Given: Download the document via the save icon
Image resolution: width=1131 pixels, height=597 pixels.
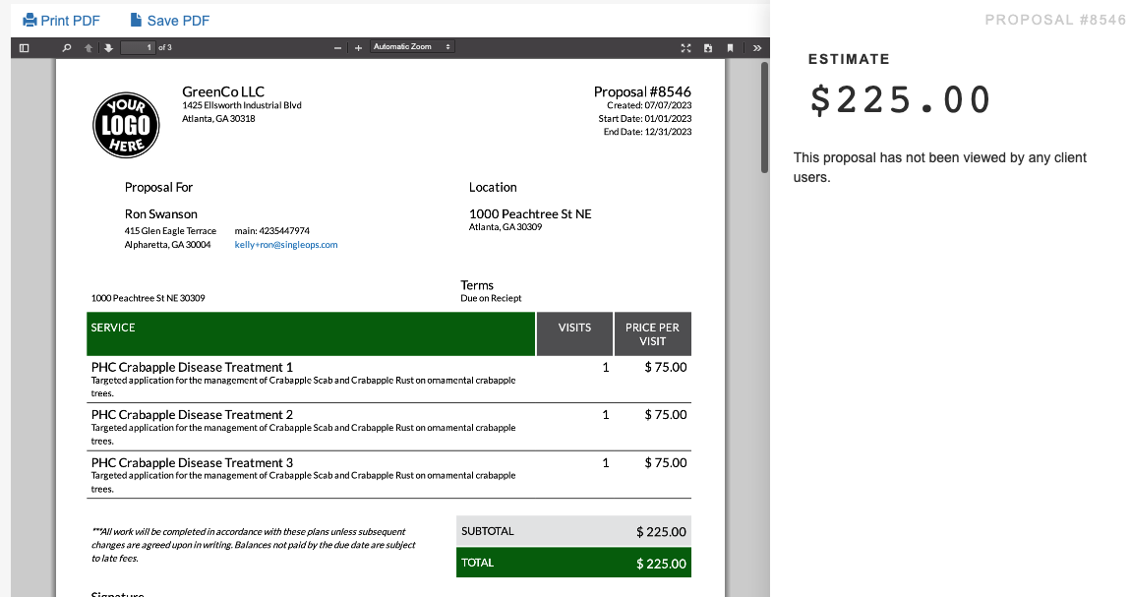Looking at the screenshot, I should (709, 46).
